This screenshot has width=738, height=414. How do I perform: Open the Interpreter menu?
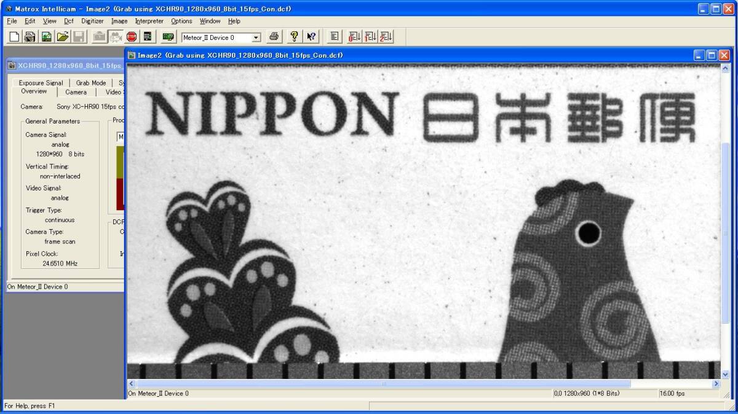click(x=149, y=21)
